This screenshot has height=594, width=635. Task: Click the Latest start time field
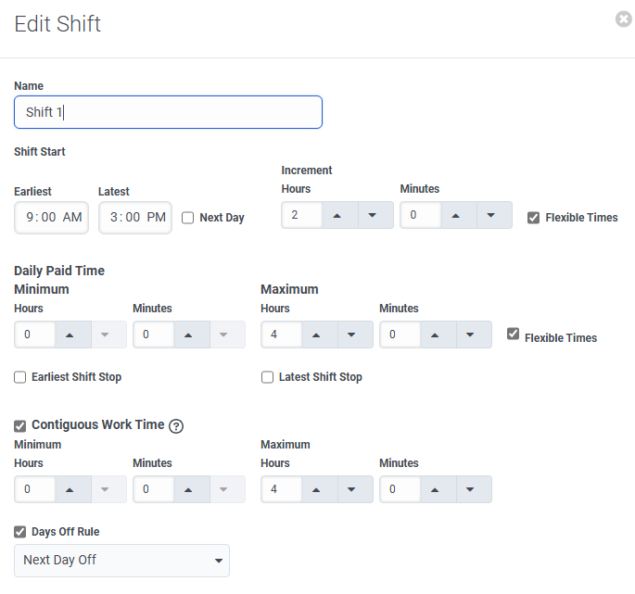tap(135, 218)
